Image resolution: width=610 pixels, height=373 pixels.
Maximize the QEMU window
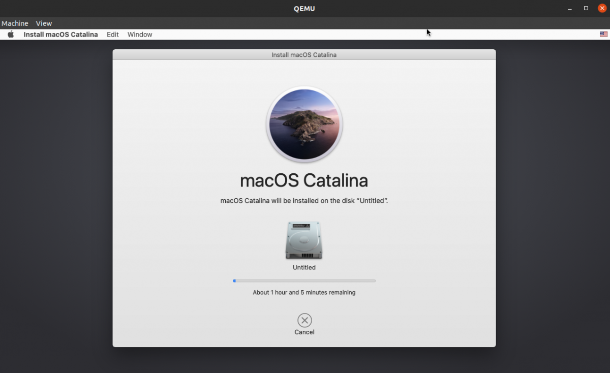click(586, 8)
